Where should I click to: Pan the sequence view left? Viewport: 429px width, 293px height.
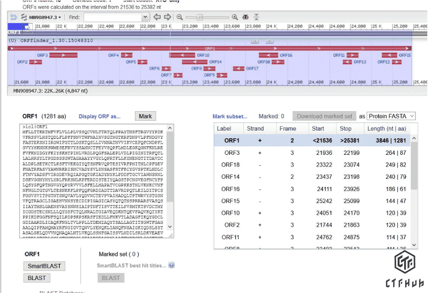coord(157,17)
